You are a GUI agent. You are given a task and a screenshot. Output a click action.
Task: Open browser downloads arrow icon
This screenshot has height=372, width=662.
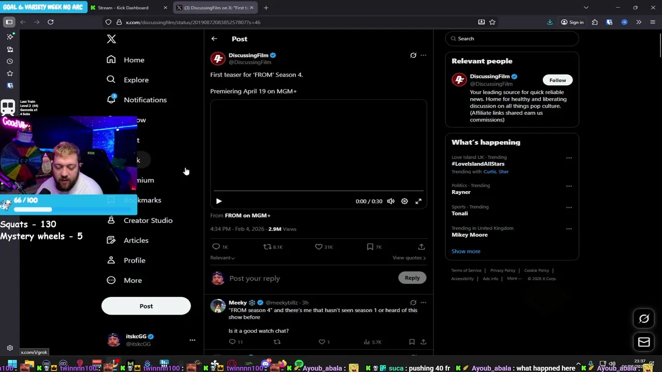coord(550,22)
